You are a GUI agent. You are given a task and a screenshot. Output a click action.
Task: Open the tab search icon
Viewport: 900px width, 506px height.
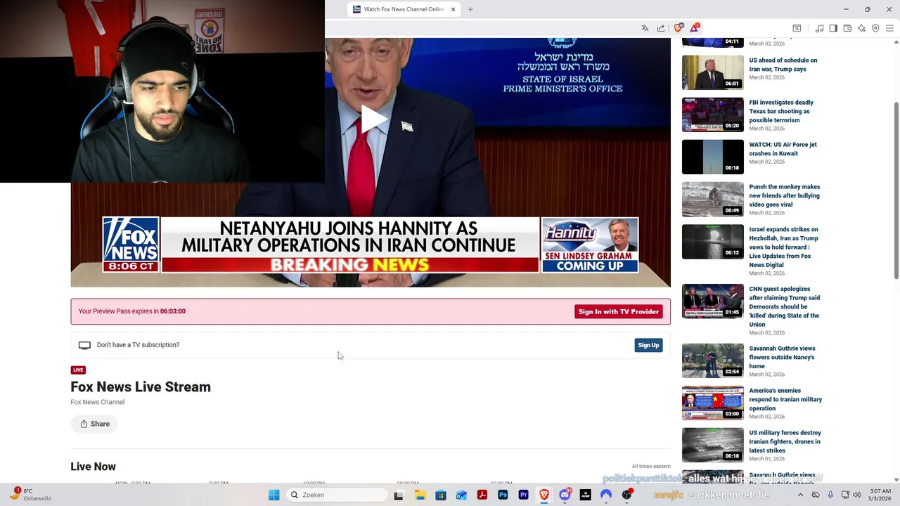pyautogui.click(x=797, y=28)
